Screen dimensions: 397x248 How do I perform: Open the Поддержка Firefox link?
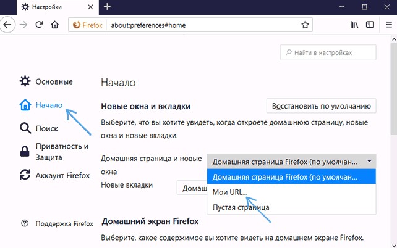(x=64, y=224)
